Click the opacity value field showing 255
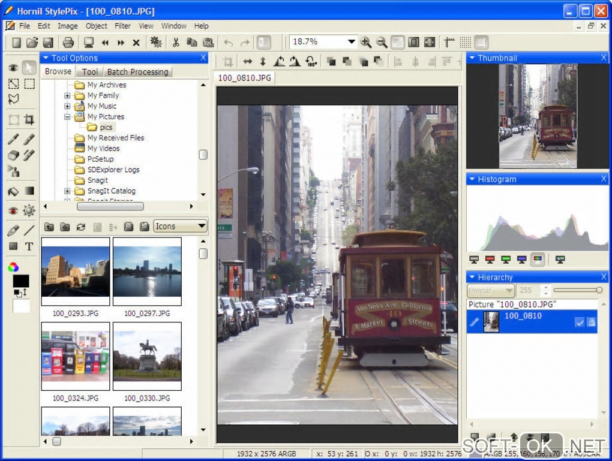The height and width of the screenshot is (461, 612). tap(528, 291)
